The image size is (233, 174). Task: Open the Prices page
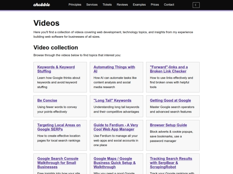tap(155, 5)
